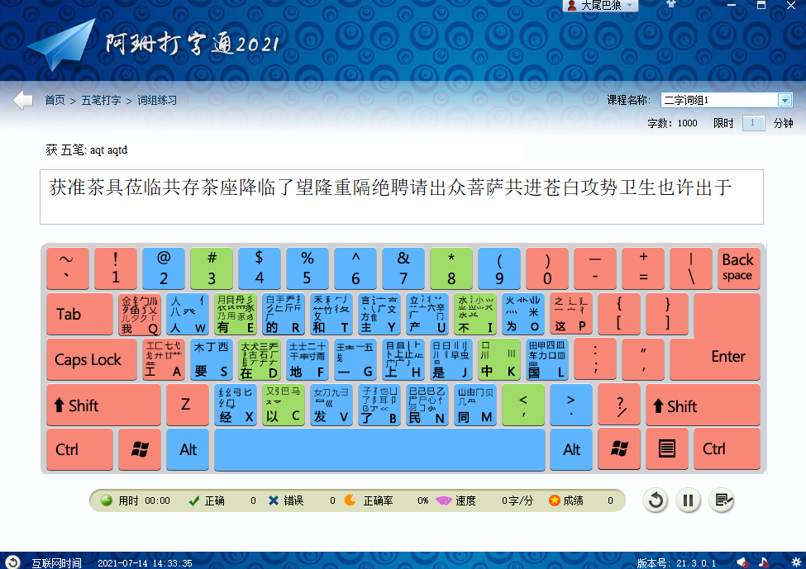Click the W key labeled 人
The height and width of the screenshot is (569, 806).
coord(187,314)
